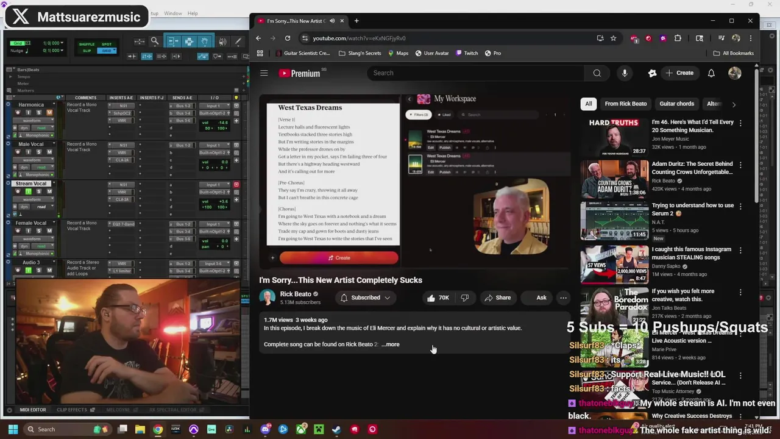Image resolution: width=780 pixels, height=439 pixels.
Task: Record-enable the Female Vocal track
Action: [18, 230]
